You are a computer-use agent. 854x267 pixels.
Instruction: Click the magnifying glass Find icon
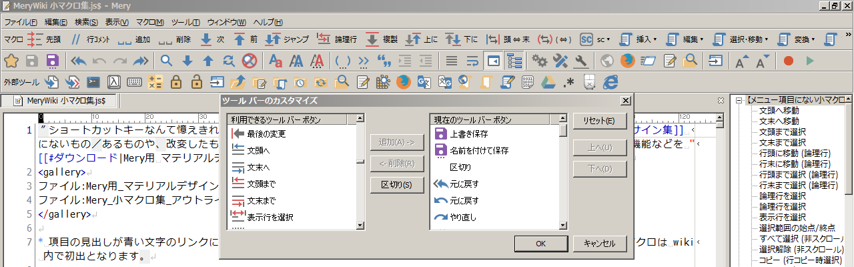(167, 61)
